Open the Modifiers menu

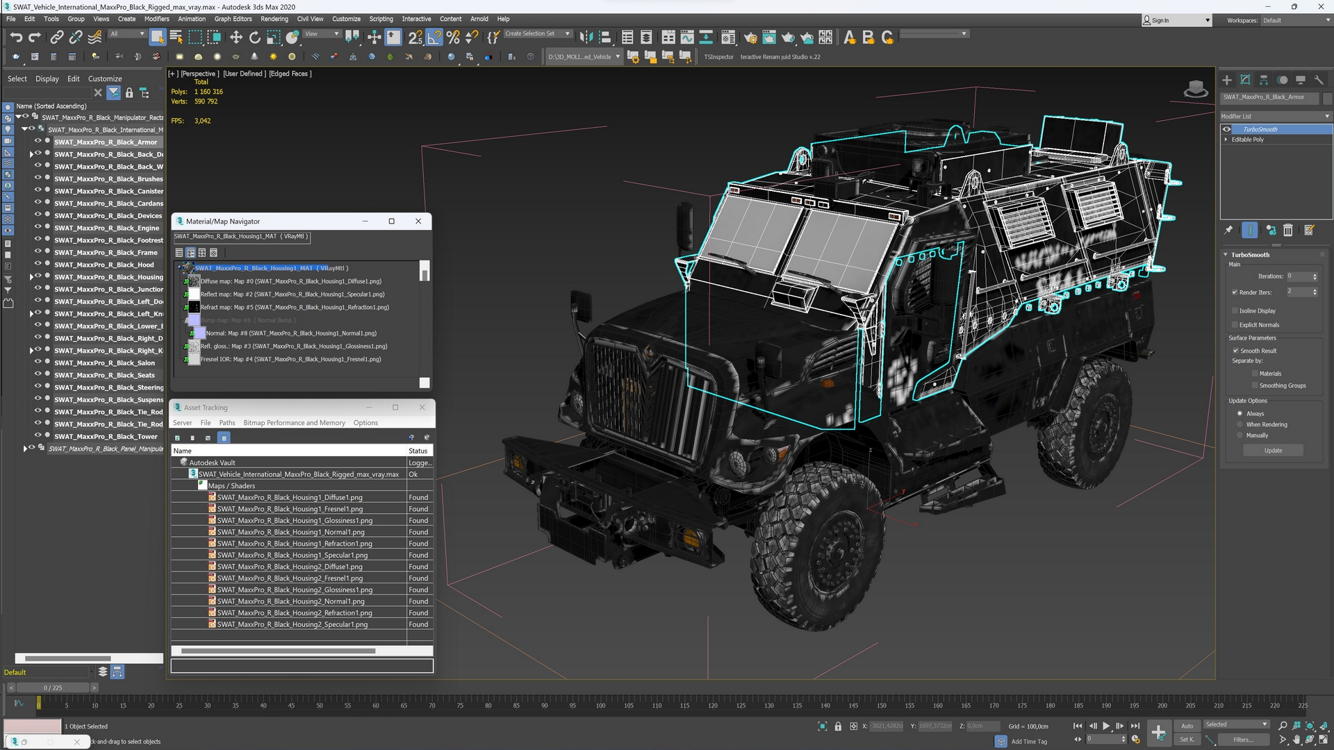click(156, 19)
